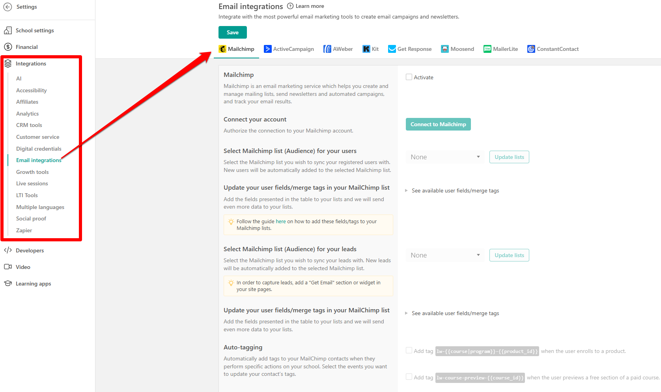Enable the Activate checkbox for Mailchimp
This screenshot has height=392, width=661.
click(x=409, y=77)
